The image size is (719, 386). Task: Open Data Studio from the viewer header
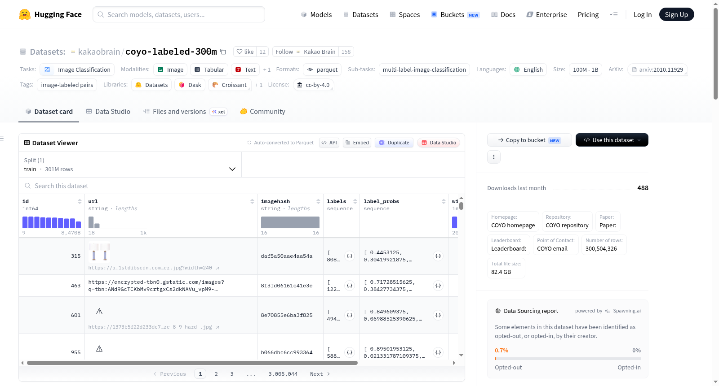(439, 143)
